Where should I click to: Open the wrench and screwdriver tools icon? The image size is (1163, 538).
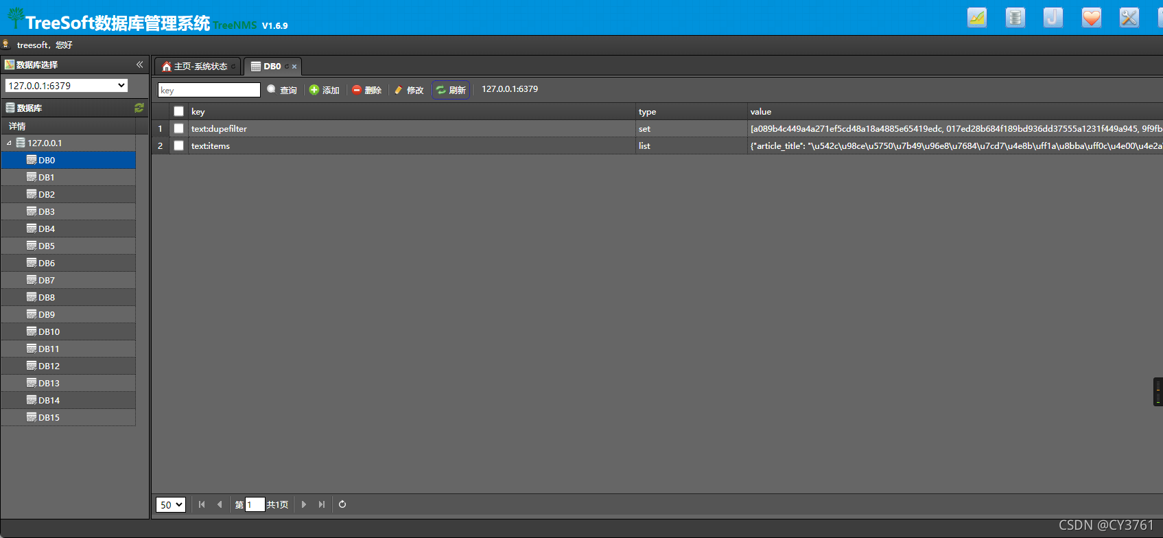click(x=1129, y=18)
